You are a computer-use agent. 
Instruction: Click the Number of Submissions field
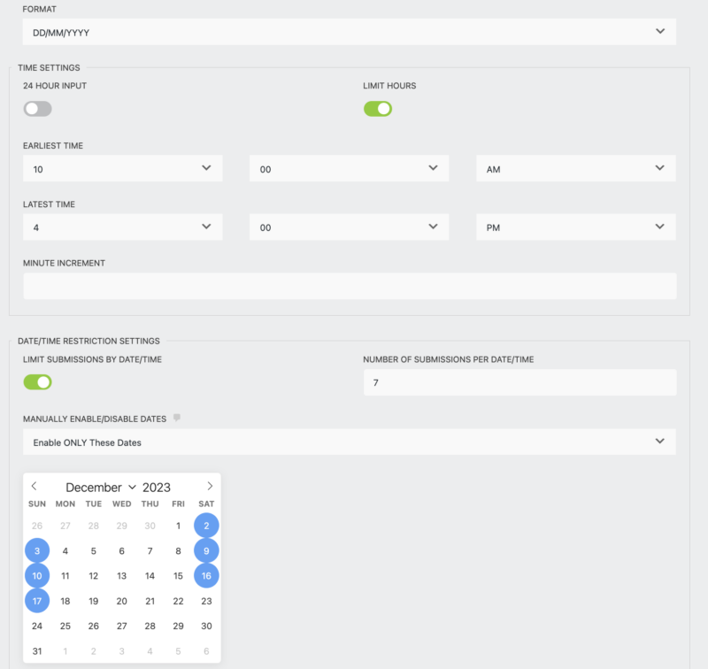click(x=519, y=382)
